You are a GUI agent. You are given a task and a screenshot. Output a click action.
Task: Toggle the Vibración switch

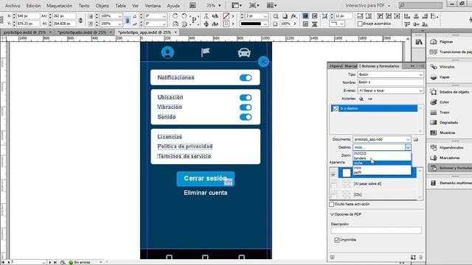coord(246,107)
